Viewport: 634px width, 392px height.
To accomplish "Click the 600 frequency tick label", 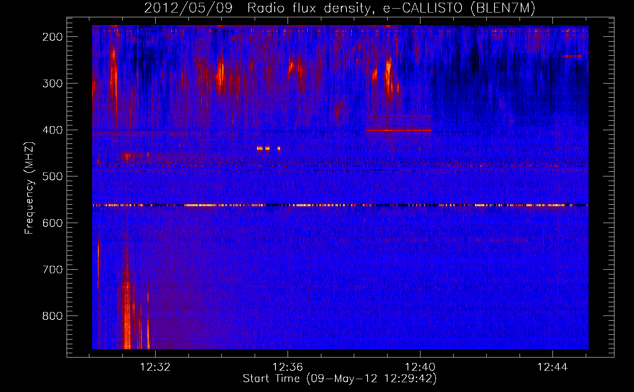I will (53, 223).
